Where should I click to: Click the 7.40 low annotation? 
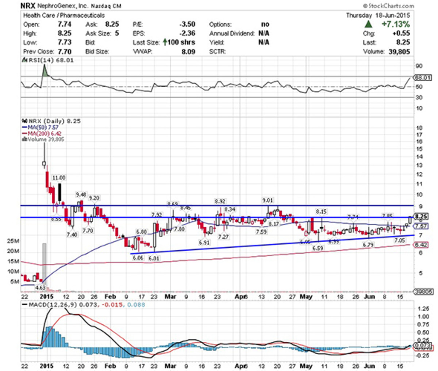72,235
